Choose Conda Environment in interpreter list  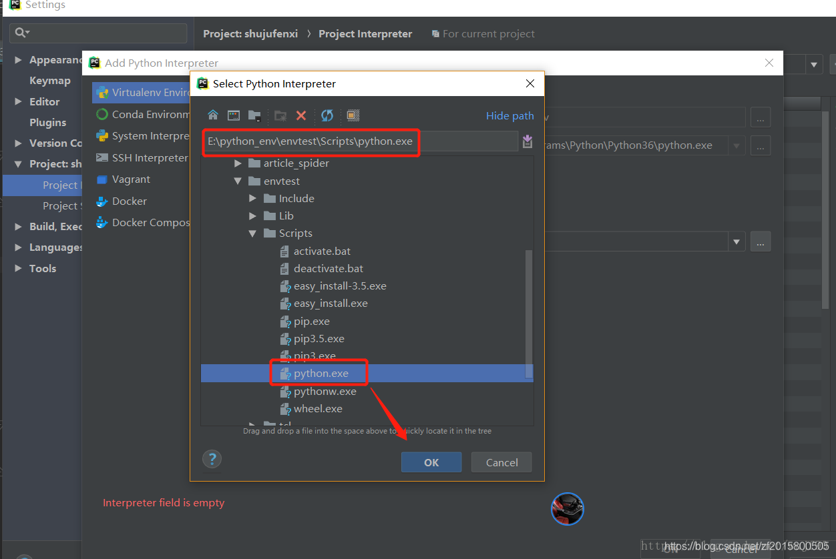pyautogui.click(x=143, y=114)
